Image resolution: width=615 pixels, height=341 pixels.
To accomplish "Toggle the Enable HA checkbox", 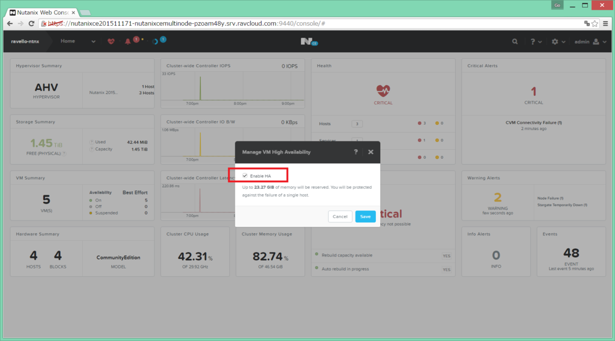I will pos(245,176).
